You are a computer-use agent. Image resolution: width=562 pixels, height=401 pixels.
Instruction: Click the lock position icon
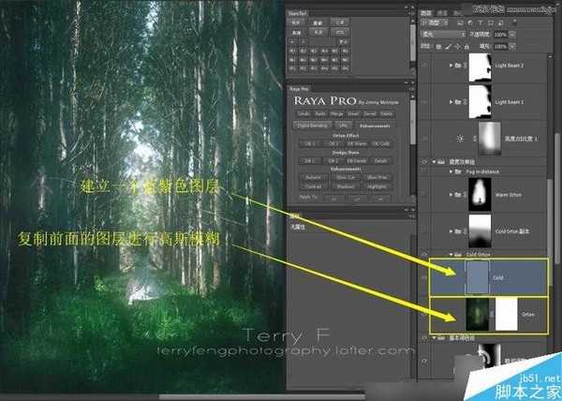(x=457, y=47)
